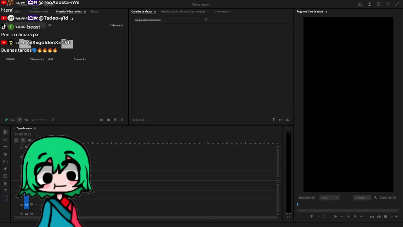Open the Completa playback resolution dropdown
The height and width of the screenshot is (227, 403).
(x=362, y=198)
